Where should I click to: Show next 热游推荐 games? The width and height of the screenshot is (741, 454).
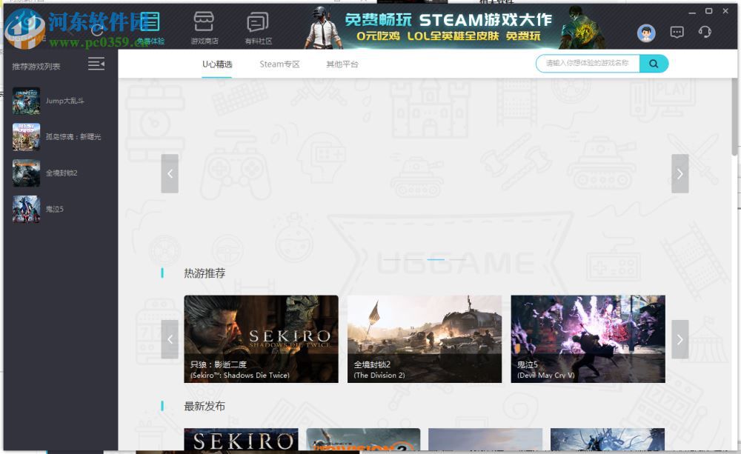pyautogui.click(x=679, y=339)
